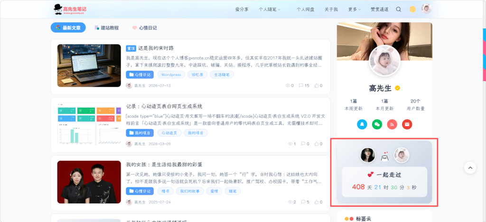This screenshot has height=222, width=486.
Task: Open article 记录：心动造页表白网页生成系统
Action: pyautogui.click(x=164, y=107)
